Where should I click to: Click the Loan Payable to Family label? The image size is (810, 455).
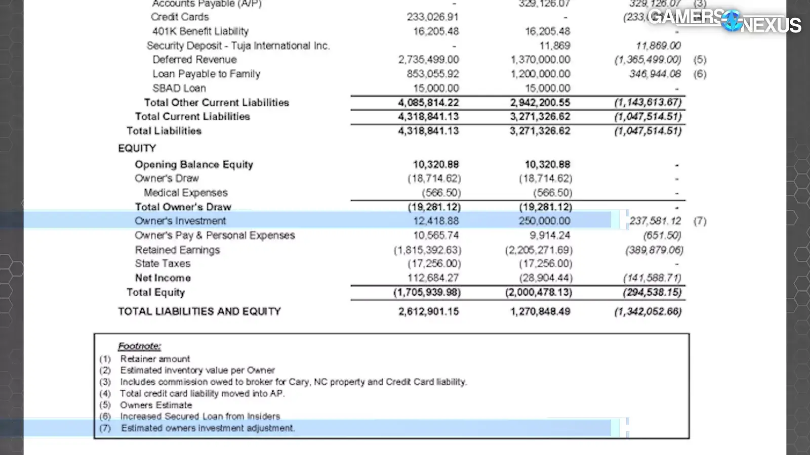(x=206, y=74)
